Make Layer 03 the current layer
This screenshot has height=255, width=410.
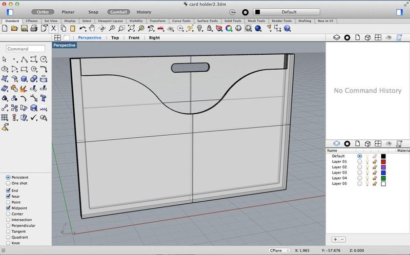pos(359,173)
